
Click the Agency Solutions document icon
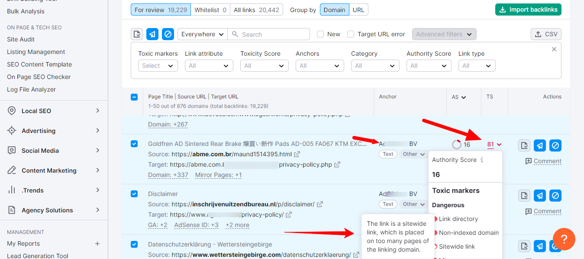pos(12,210)
